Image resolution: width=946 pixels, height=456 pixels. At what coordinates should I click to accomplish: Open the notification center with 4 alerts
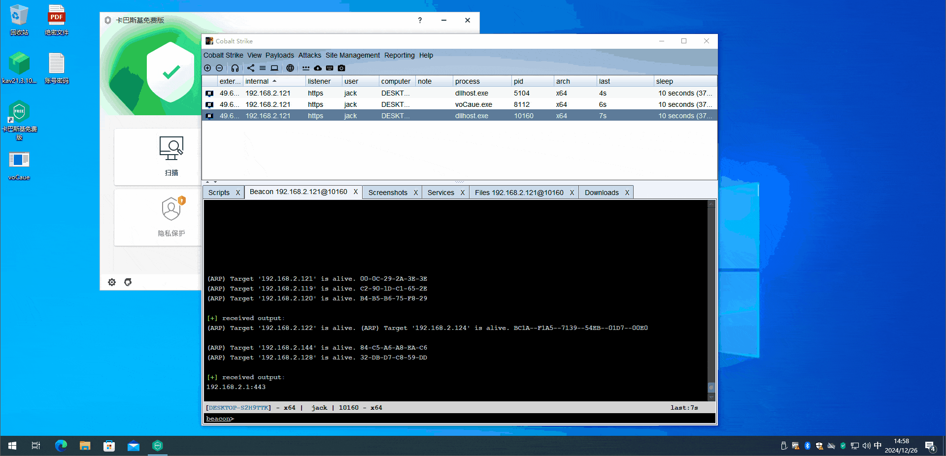click(930, 446)
